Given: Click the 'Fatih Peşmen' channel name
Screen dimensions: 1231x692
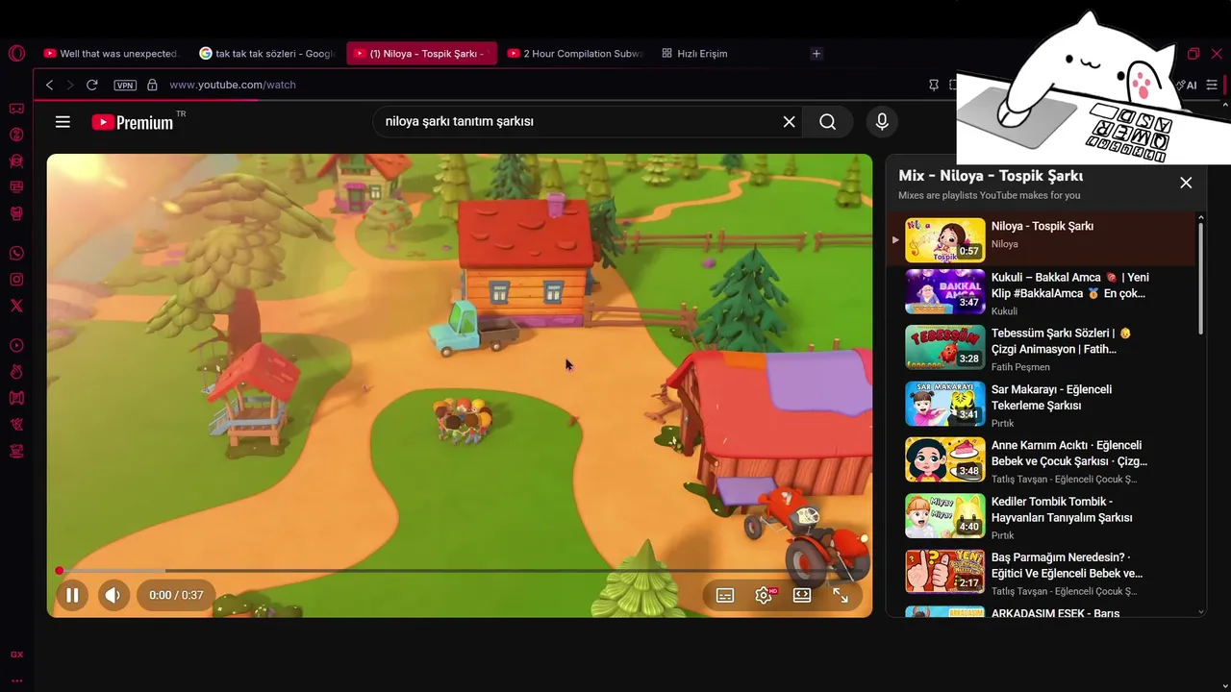Looking at the screenshot, I should (1020, 367).
